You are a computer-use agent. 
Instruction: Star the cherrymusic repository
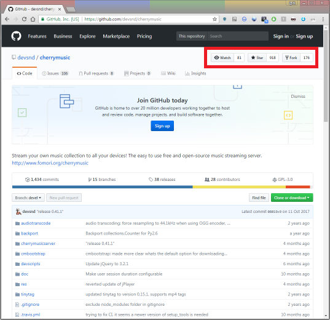257,58
